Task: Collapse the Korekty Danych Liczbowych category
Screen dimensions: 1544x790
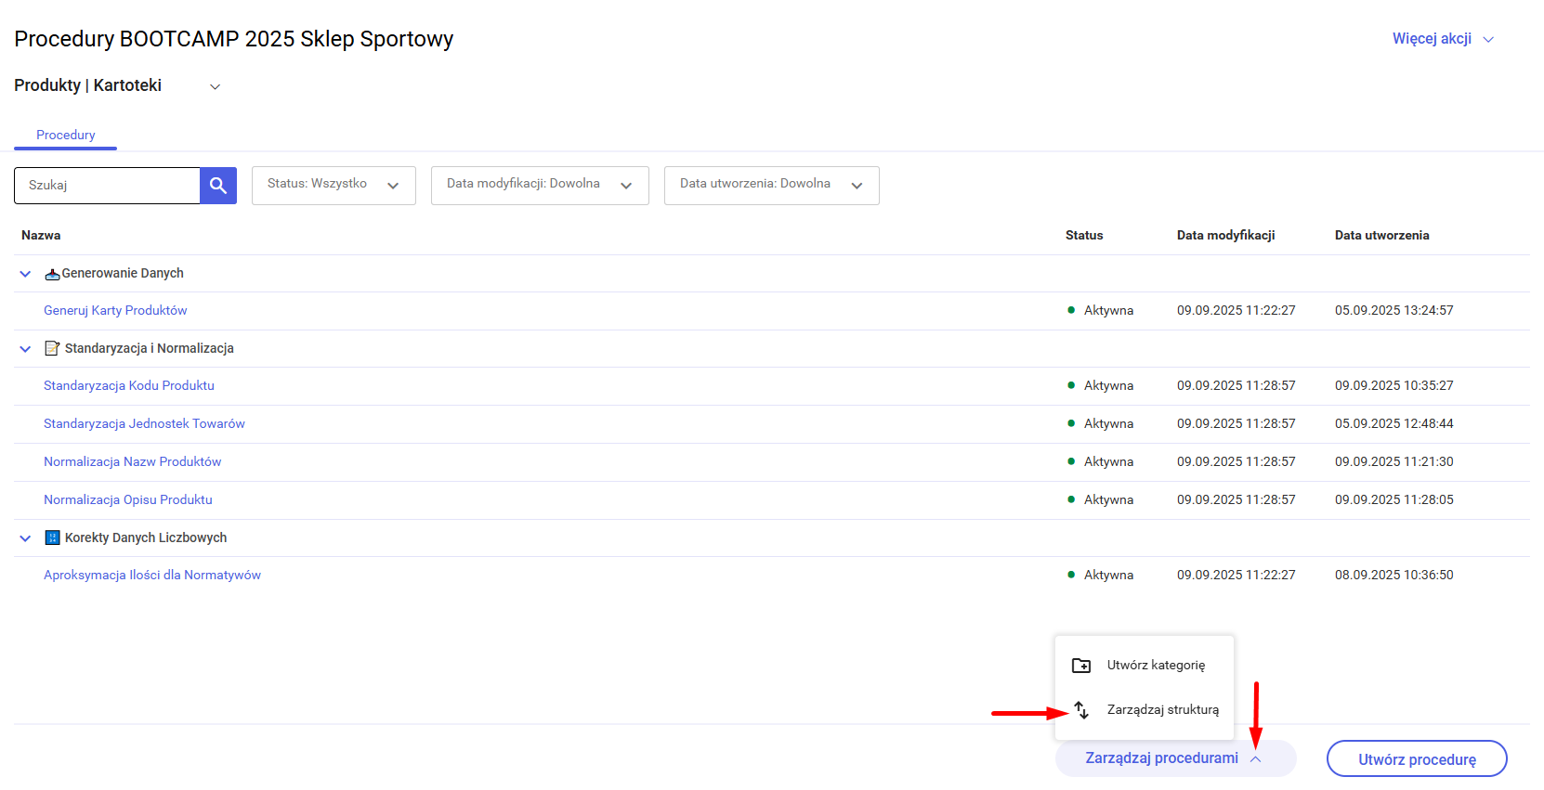Action: click(26, 538)
